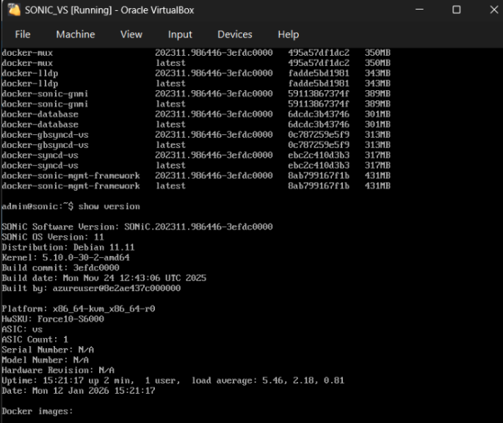The image size is (503, 423).
Task: Click the 'SONiC Software Version' line
Action: [137, 227]
